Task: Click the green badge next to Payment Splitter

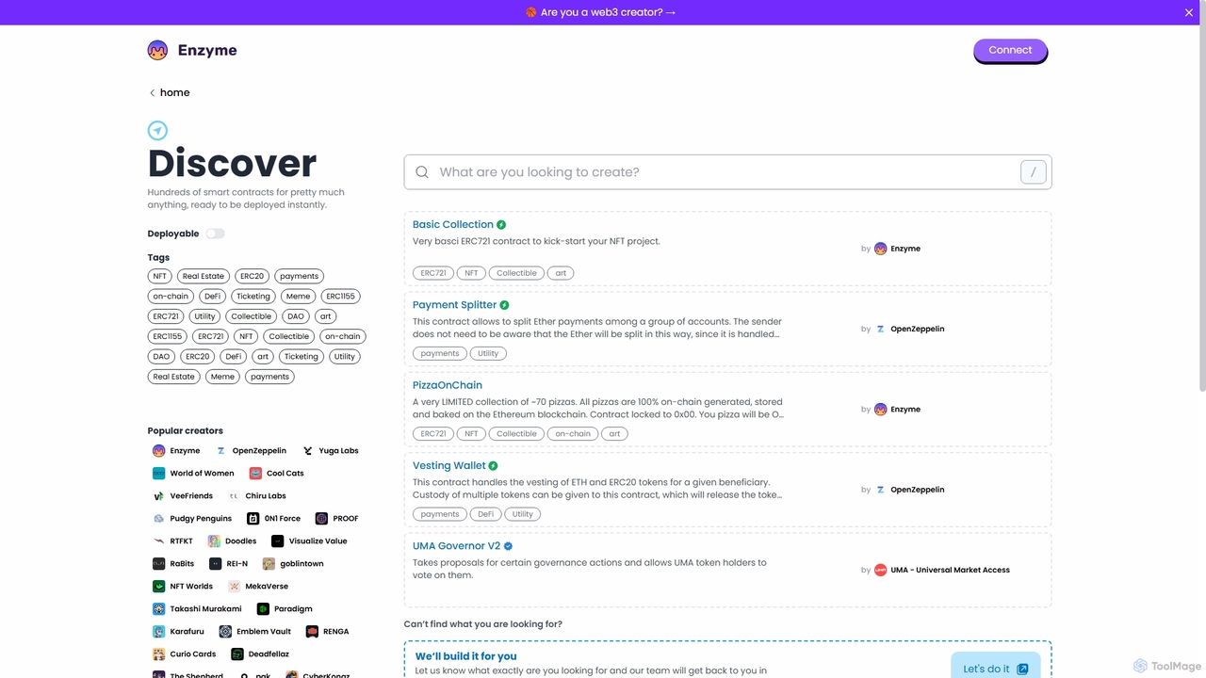Action: coord(504,305)
